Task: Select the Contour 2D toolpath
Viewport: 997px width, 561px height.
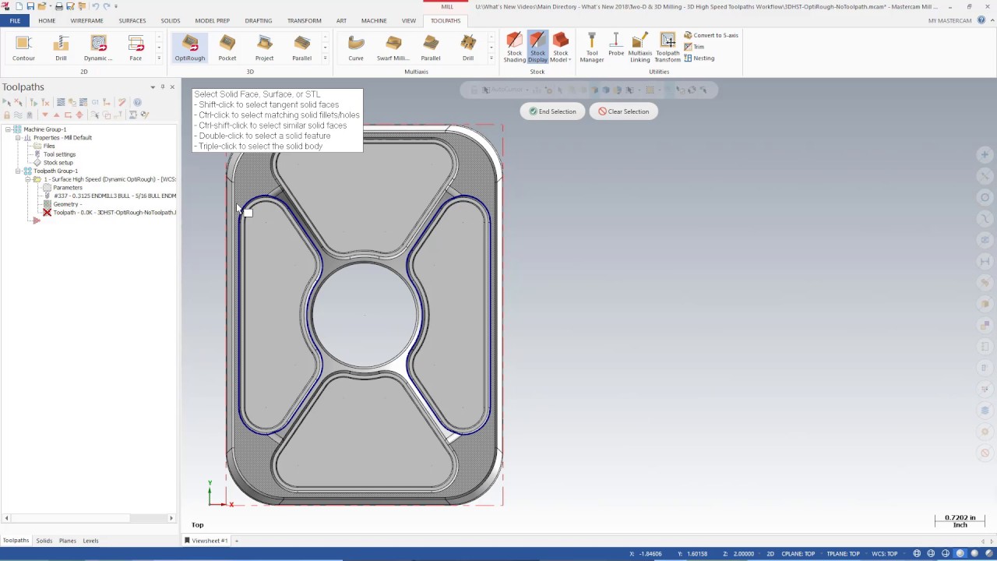Action: pyautogui.click(x=23, y=48)
